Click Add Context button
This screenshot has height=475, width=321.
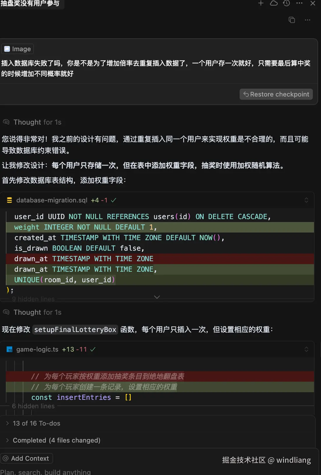coord(27,458)
